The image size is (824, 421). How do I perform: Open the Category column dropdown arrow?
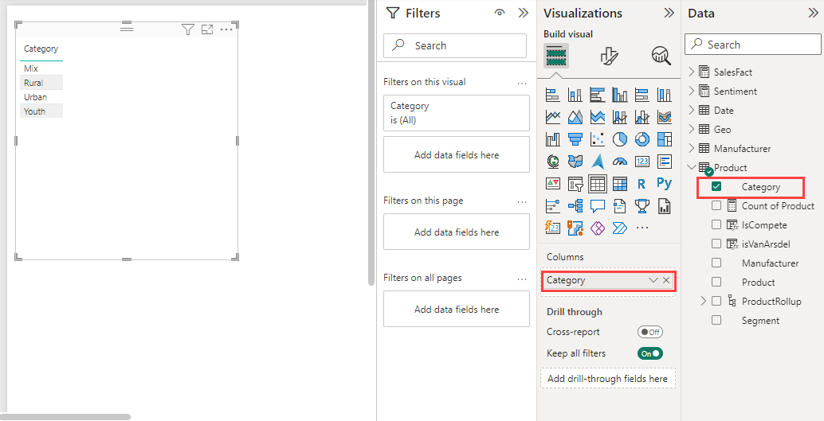[x=653, y=280]
